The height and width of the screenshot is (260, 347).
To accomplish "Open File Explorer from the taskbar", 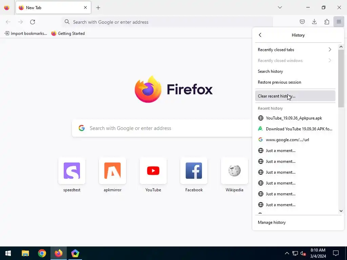I will click(x=25, y=253).
